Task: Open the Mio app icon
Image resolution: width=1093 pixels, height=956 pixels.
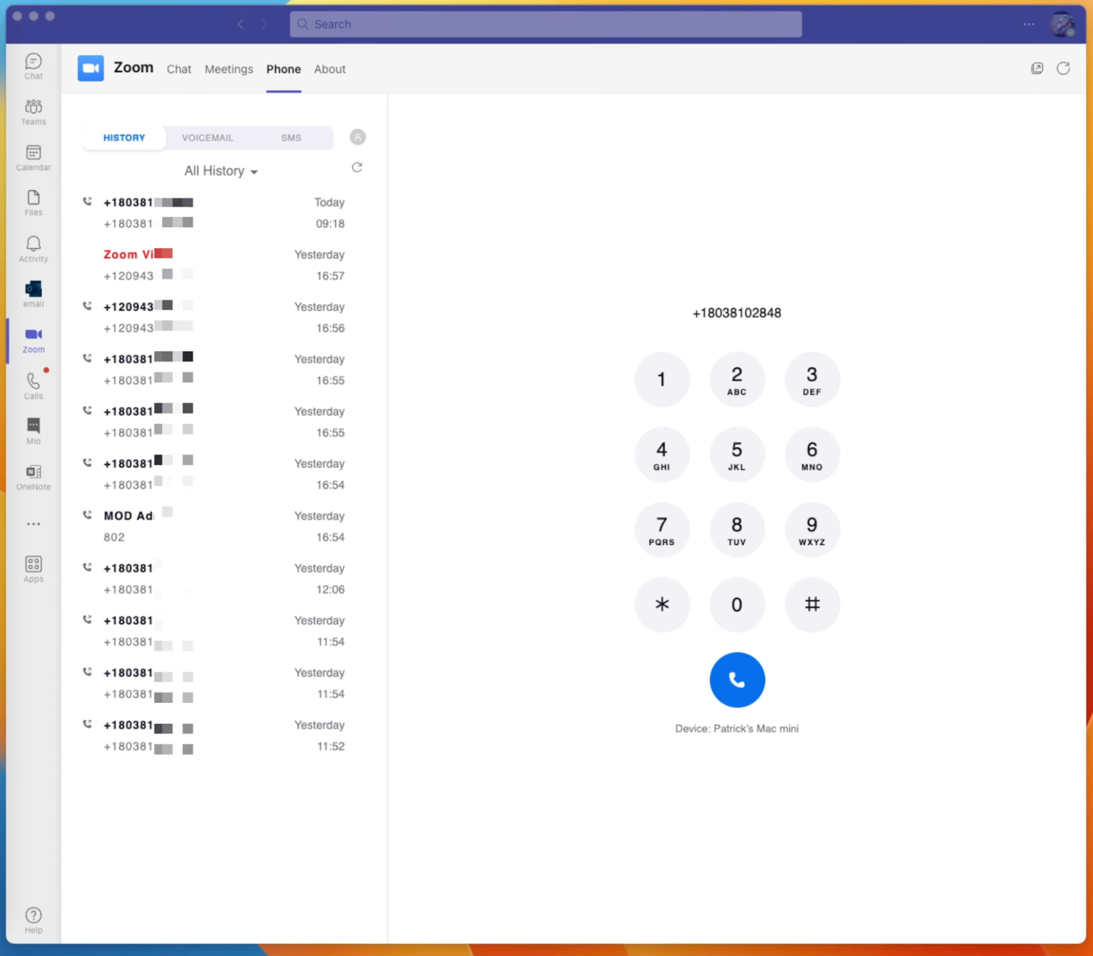Action: (x=33, y=431)
